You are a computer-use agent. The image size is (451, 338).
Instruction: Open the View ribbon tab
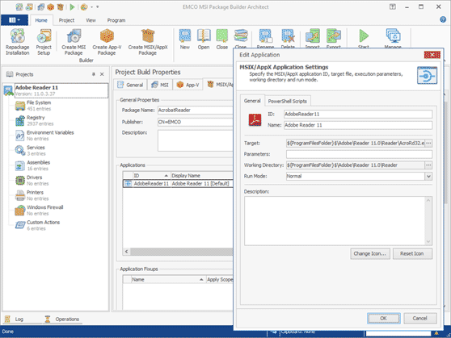click(91, 20)
